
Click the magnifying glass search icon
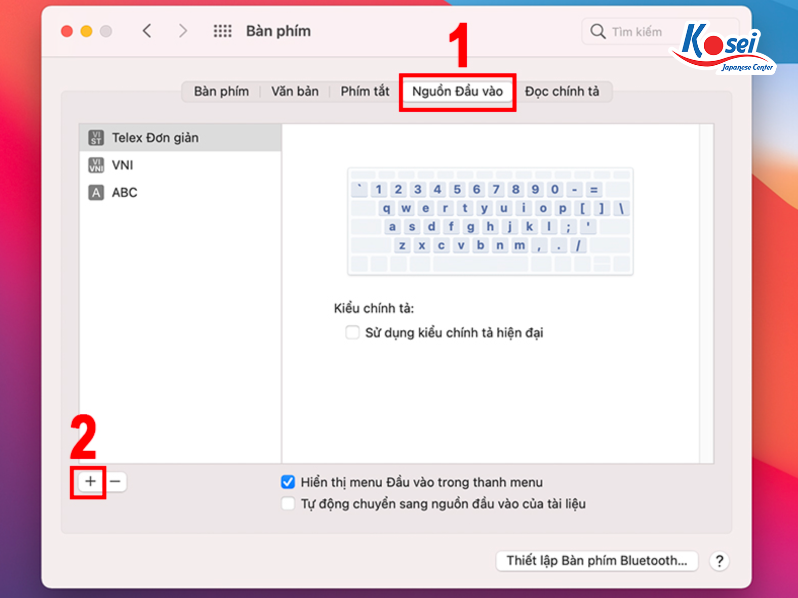597,31
